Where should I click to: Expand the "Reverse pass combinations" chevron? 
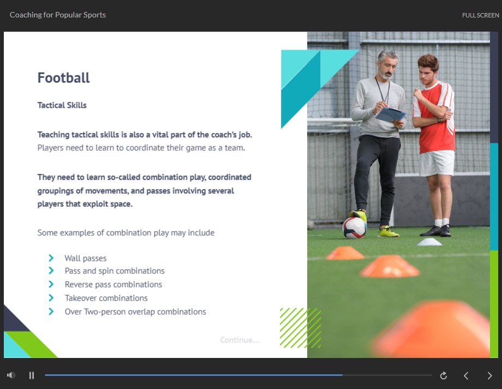pos(51,284)
